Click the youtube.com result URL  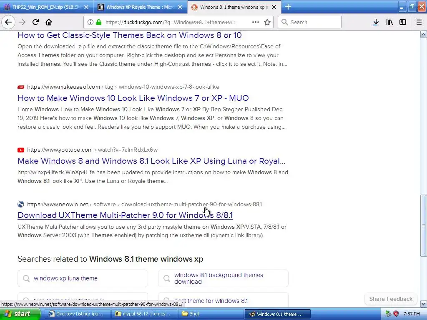coord(92,150)
